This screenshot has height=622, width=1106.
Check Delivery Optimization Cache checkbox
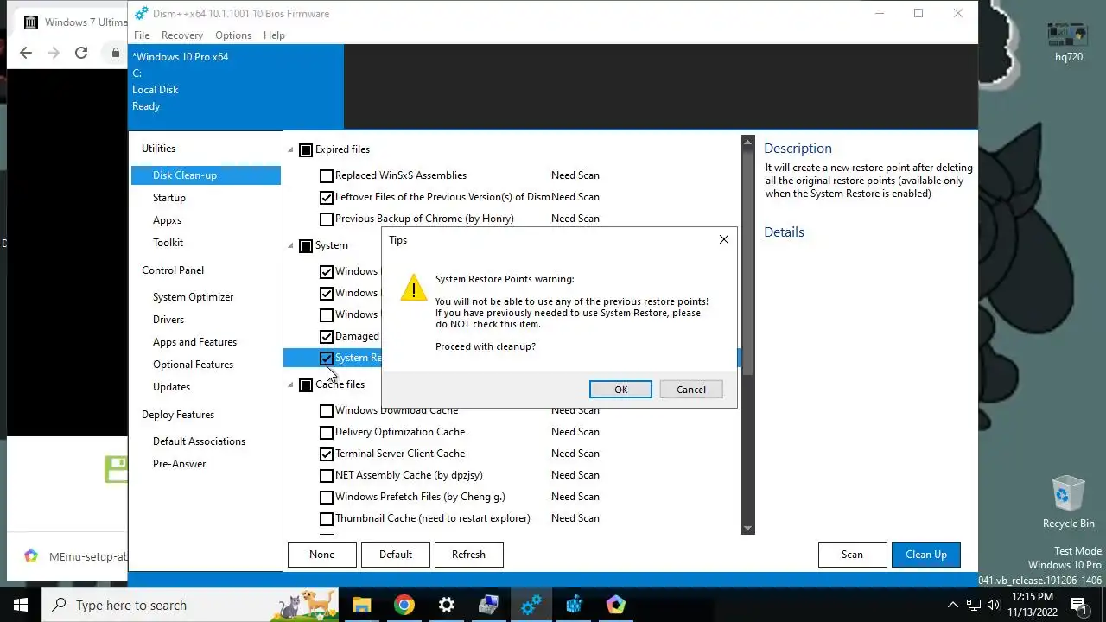[x=327, y=432]
